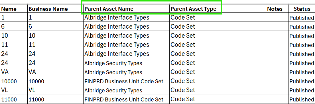Screen dimensions: 315x104
Task: Click the Business Name cell 11000
Action: 56,99
